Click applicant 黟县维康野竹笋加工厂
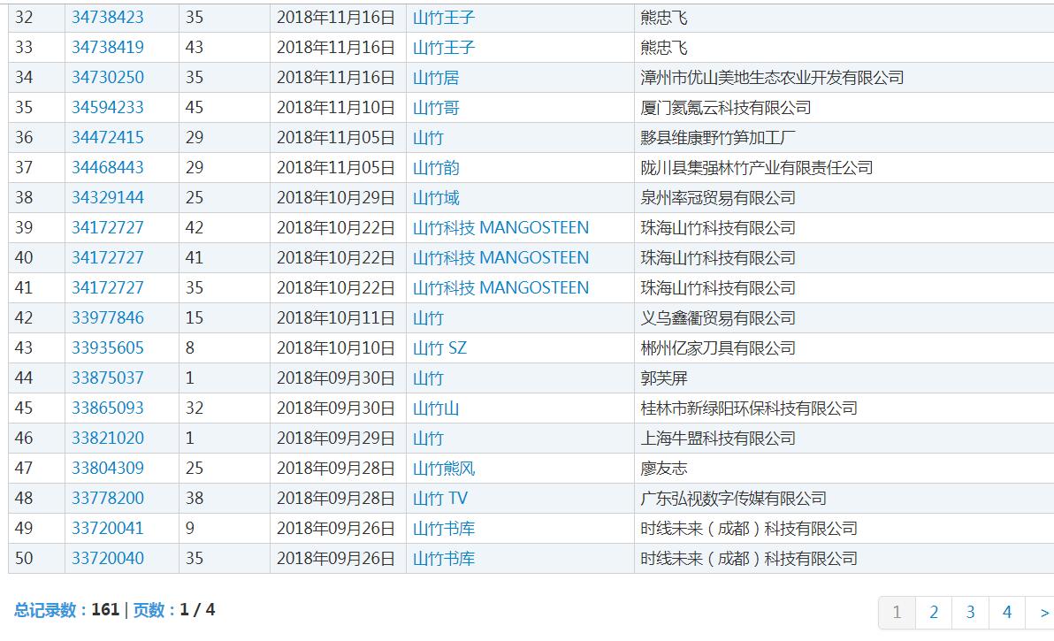Image resolution: width=1054 pixels, height=641 pixels. [718, 138]
